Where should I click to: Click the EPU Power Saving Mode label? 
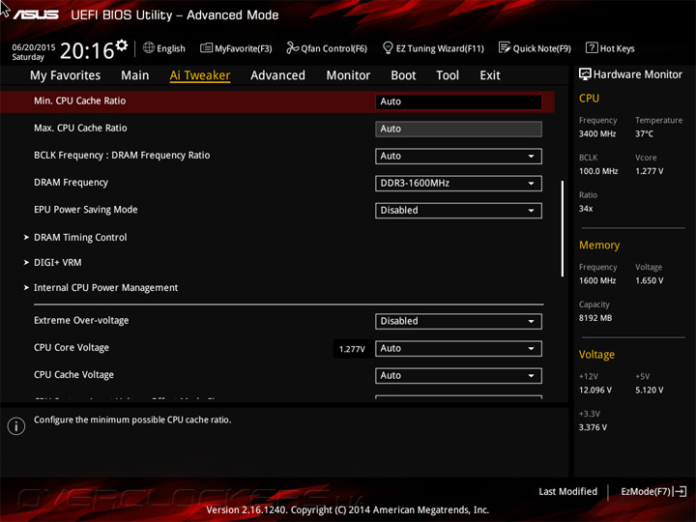pyautogui.click(x=86, y=210)
